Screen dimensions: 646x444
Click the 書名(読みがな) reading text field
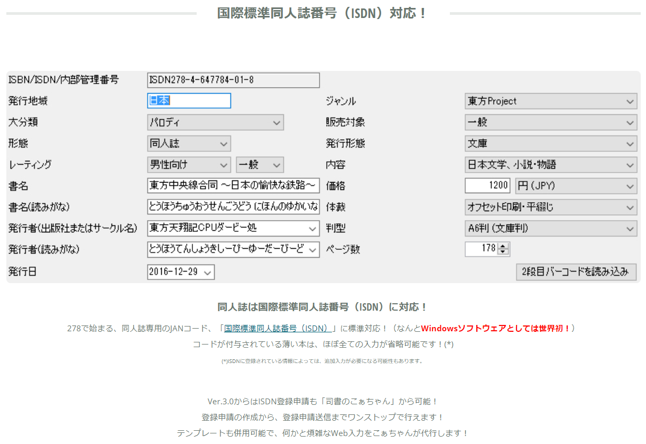pos(233,207)
